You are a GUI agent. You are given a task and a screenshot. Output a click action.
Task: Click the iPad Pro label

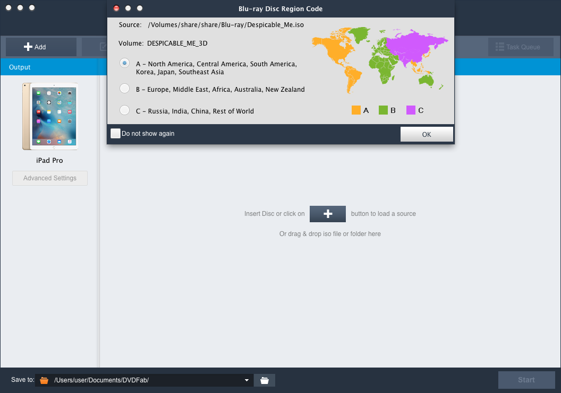point(49,160)
